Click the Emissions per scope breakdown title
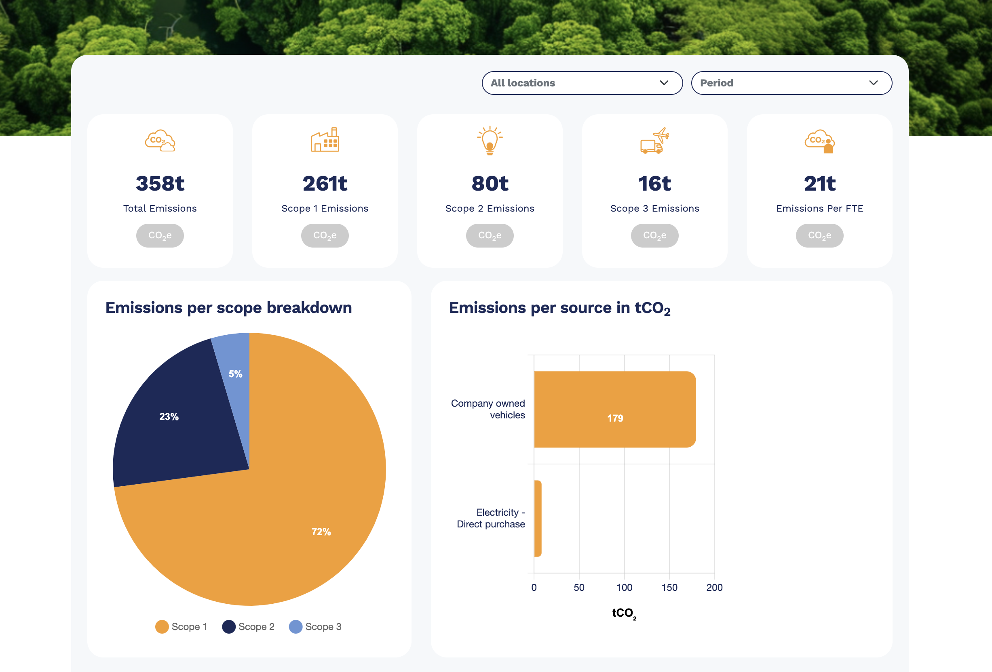 tap(229, 307)
